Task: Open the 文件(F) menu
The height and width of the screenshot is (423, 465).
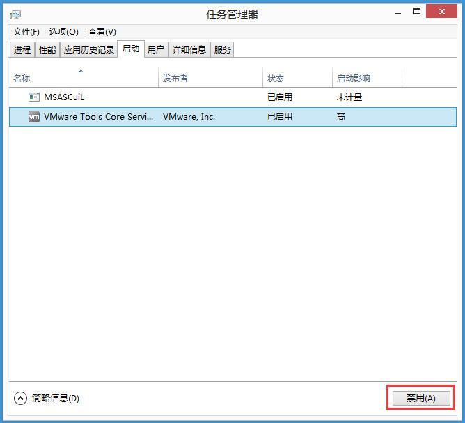Action: [x=26, y=32]
